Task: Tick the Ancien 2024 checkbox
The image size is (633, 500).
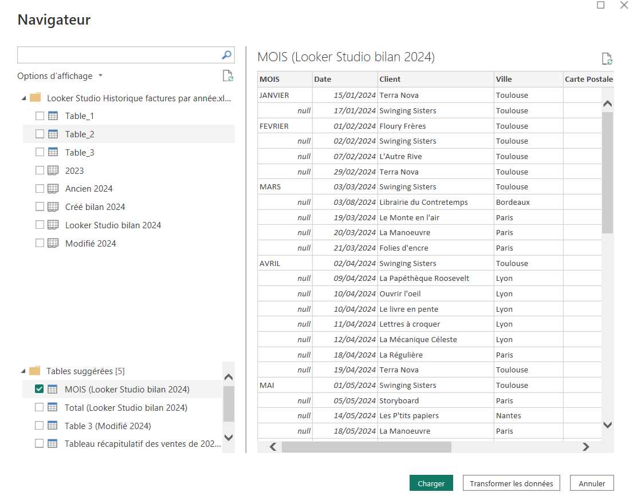Action: (40, 188)
